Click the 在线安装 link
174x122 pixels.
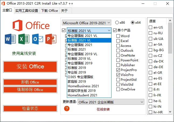(103, 109)
